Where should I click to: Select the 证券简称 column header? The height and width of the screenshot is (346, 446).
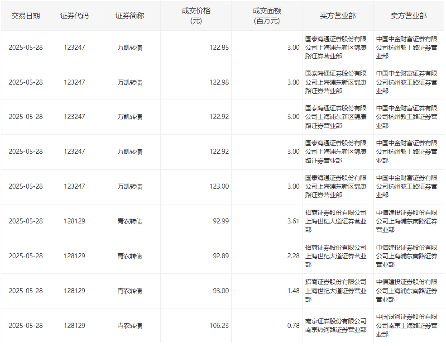coord(129,15)
